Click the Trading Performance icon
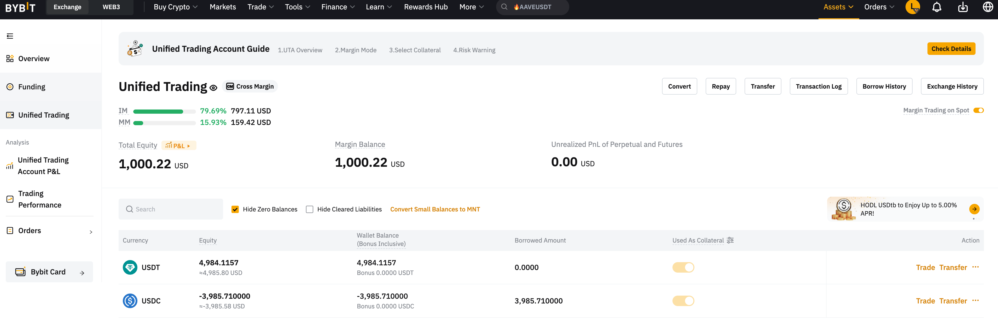Screen dimensions: 998x322 coord(10,199)
